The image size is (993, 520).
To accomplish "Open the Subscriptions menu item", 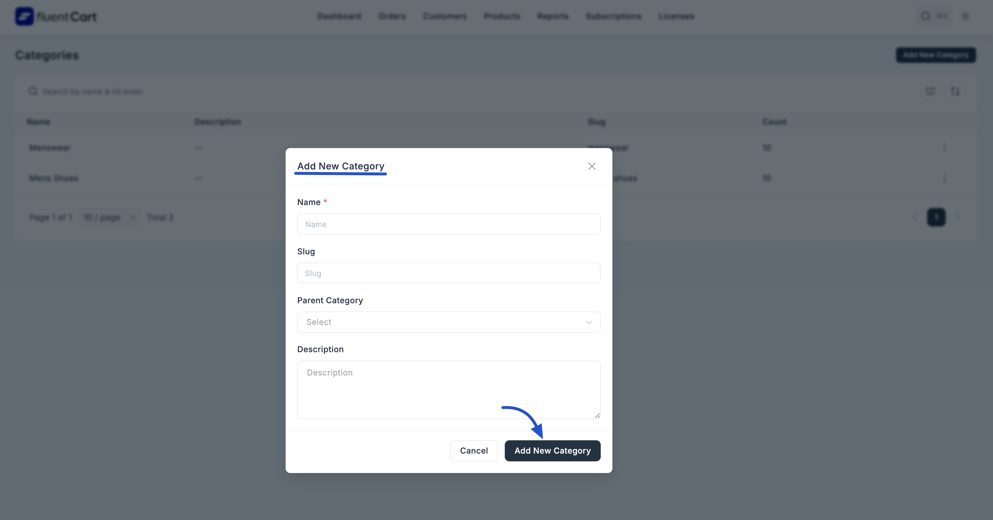I will point(613,16).
